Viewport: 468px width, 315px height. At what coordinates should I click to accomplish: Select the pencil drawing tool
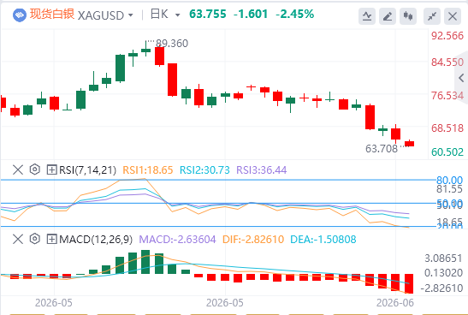(x=388, y=15)
